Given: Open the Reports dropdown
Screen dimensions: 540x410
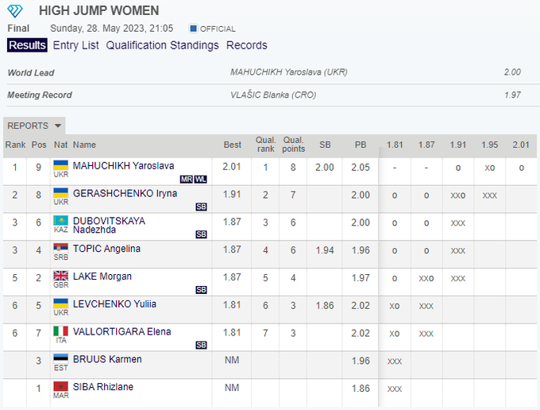Looking at the screenshot, I should click(x=35, y=126).
